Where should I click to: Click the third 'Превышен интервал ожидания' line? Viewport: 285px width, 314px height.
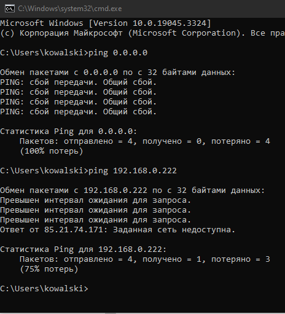[x=95, y=220]
